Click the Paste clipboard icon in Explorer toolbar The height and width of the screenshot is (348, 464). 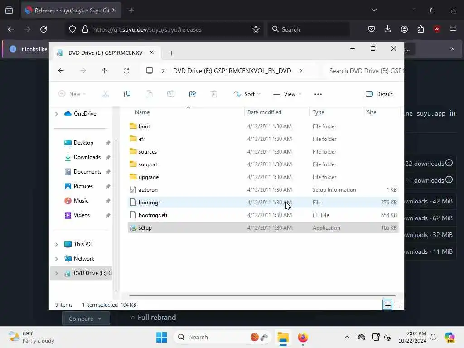pyautogui.click(x=149, y=94)
